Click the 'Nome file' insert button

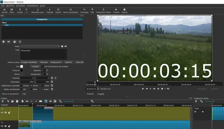80,62
